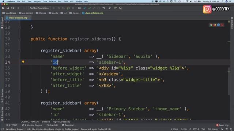
Task: Open the VCS menu
Action: pyautogui.click(x=72, y=1)
